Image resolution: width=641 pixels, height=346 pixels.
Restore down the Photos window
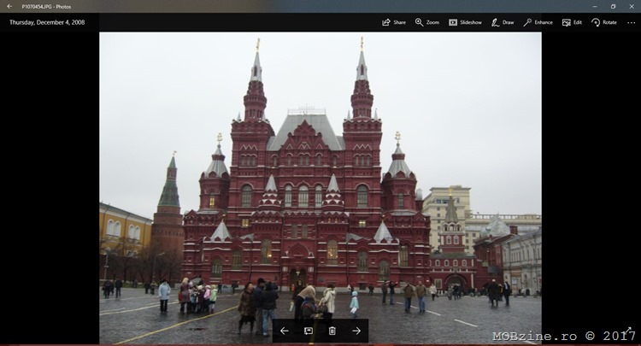tap(613, 6)
